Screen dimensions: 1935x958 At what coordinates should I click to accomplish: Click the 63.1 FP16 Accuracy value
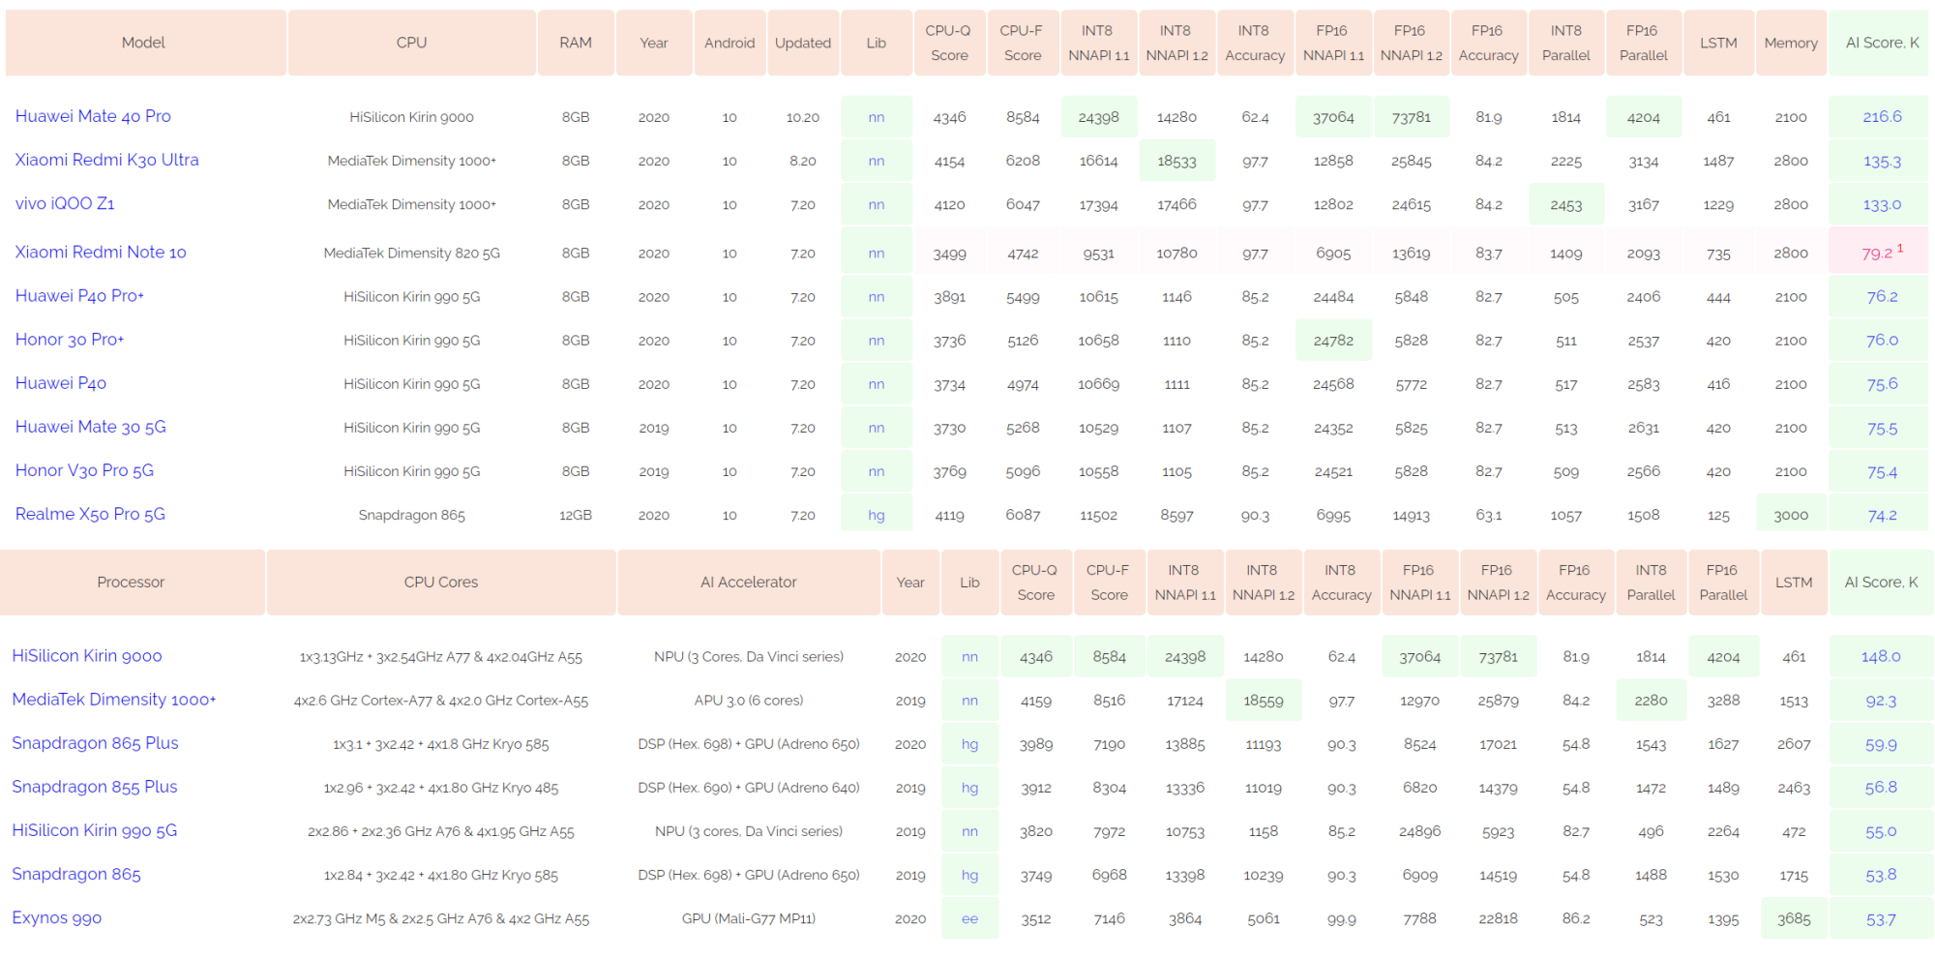[x=1489, y=515]
